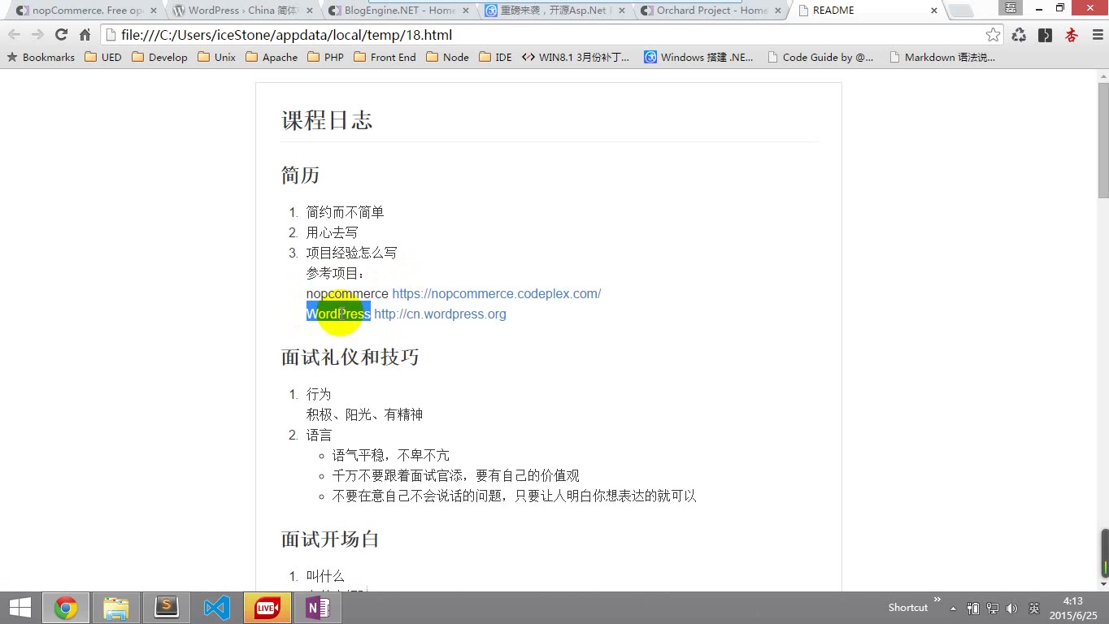This screenshot has width=1109, height=624.
Task: Click the list item 简约而不简单
Action: [345, 212]
